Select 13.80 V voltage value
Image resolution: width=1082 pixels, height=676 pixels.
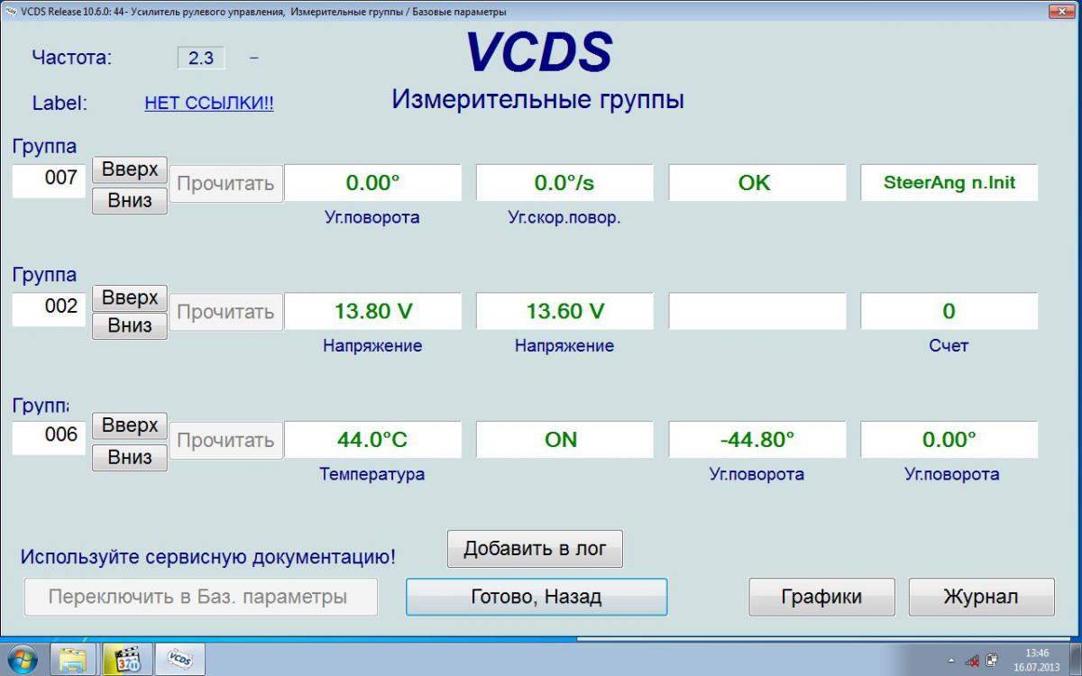[372, 312]
